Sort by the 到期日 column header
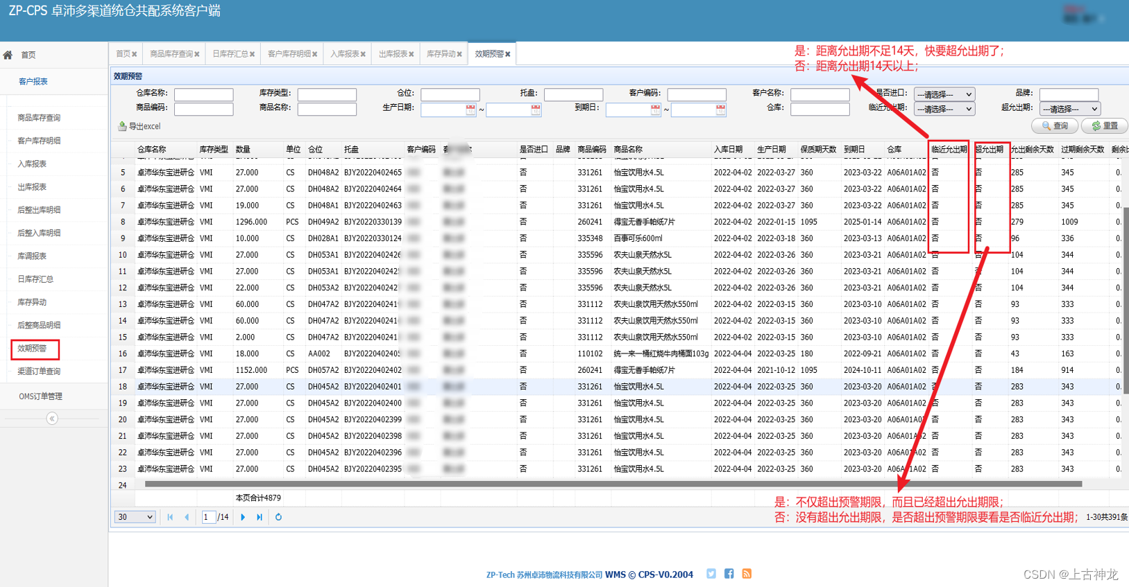 click(x=854, y=150)
